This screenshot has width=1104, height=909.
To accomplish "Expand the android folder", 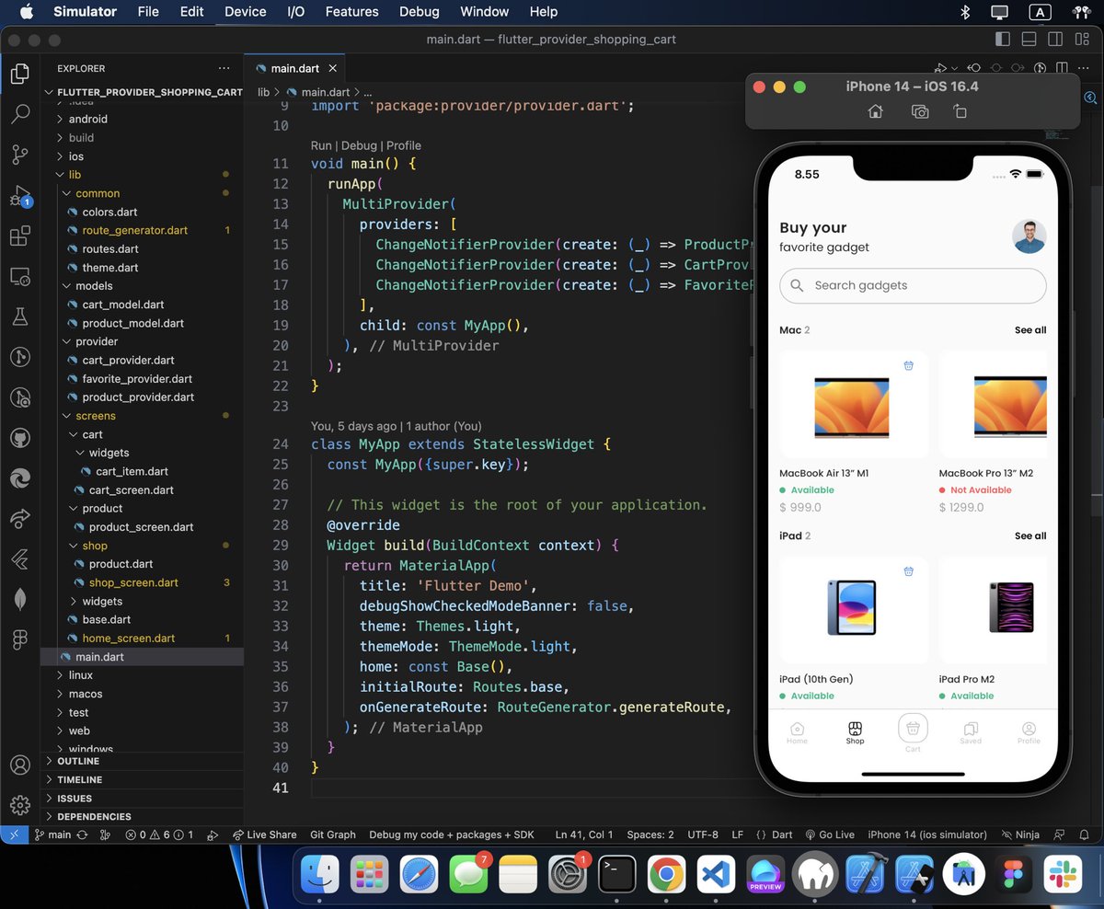I will (87, 119).
